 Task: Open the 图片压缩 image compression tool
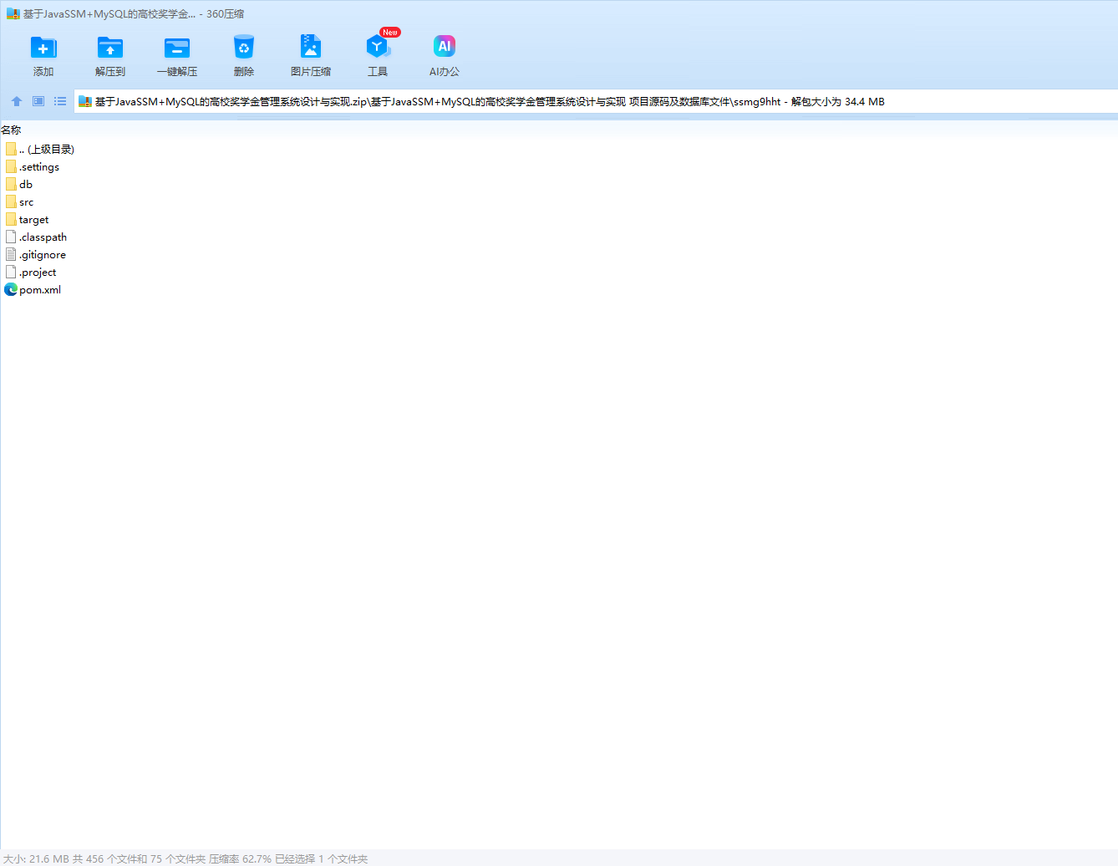(311, 47)
